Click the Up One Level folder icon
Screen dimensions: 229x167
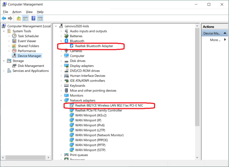19,18
